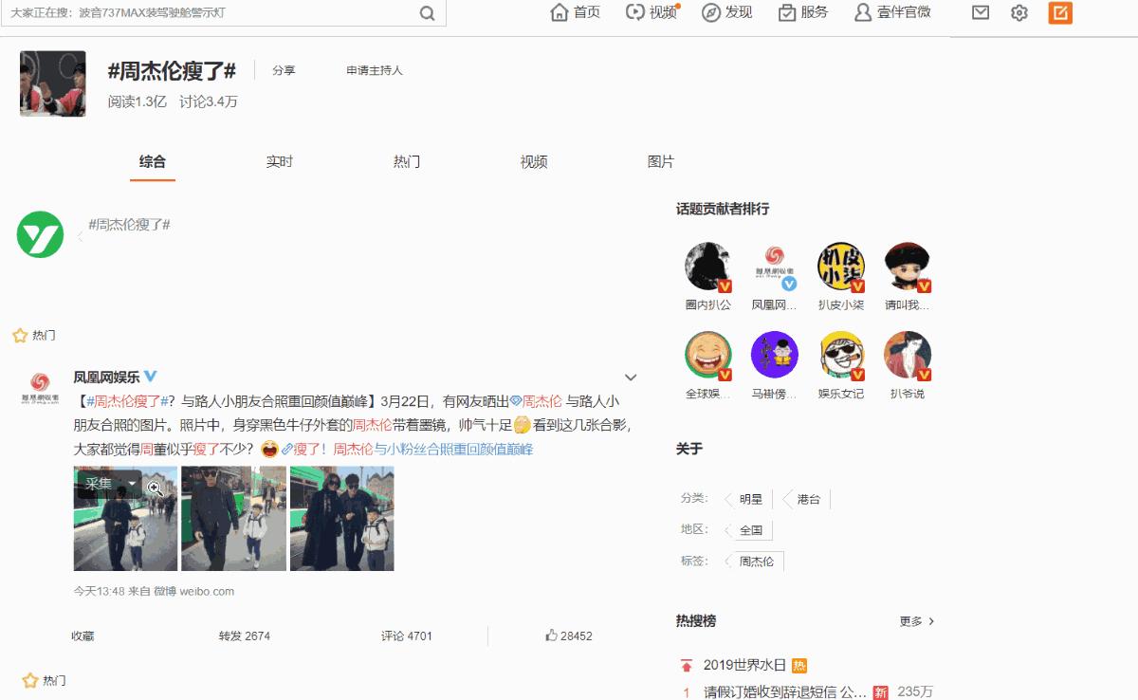This screenshot has height=700, width=1138.
Task: Collapse the 凤凰网娱乐 post via chevron
Action: point(631,377)
